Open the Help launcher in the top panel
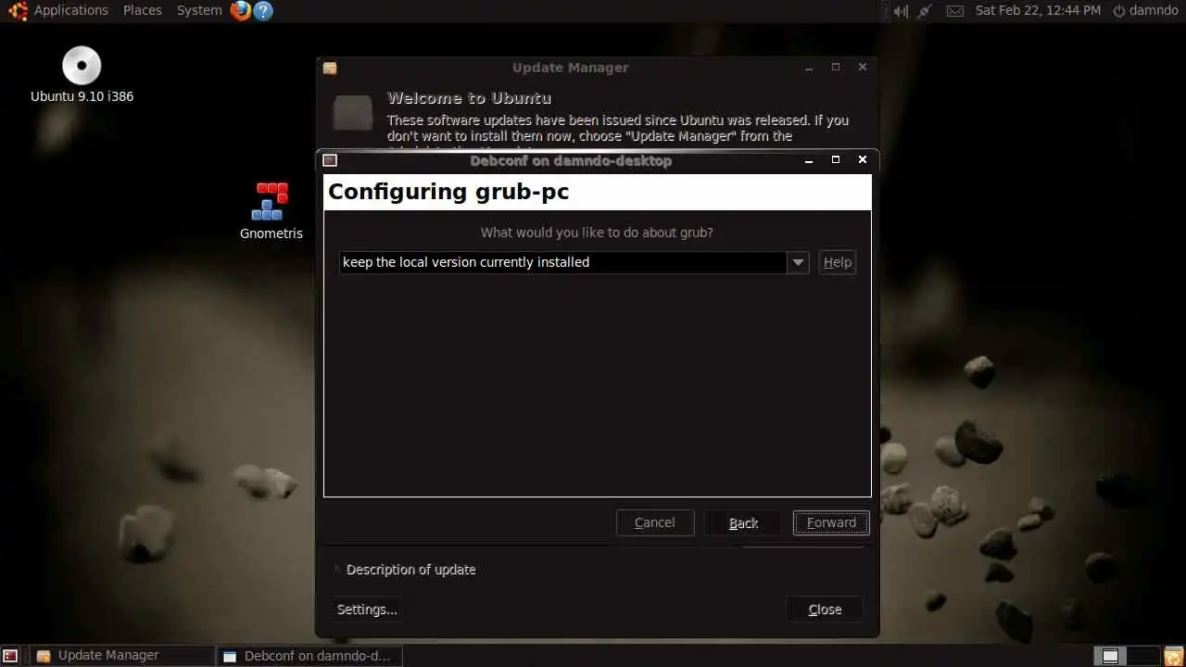This screenshot has height=667, width=1186. 263,10
